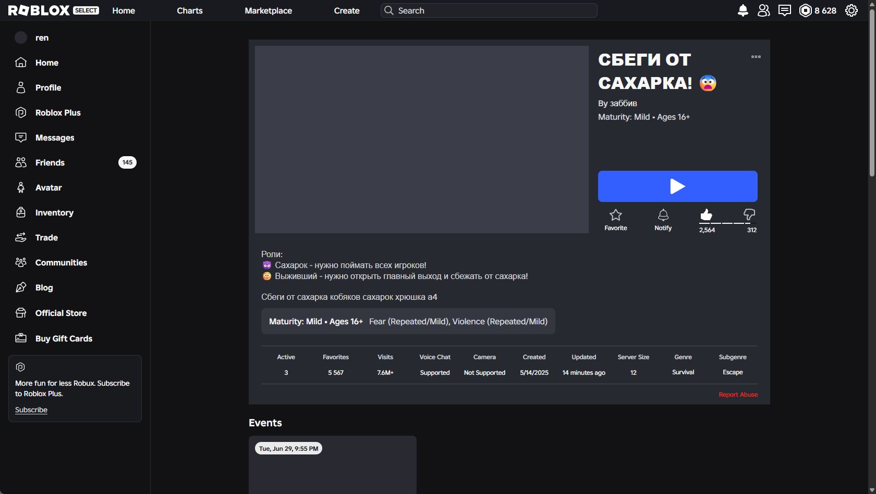This screenshot has width=876, height=494.
Task: Click the thumbs-down dislike icon
Action: click(749, 214)
